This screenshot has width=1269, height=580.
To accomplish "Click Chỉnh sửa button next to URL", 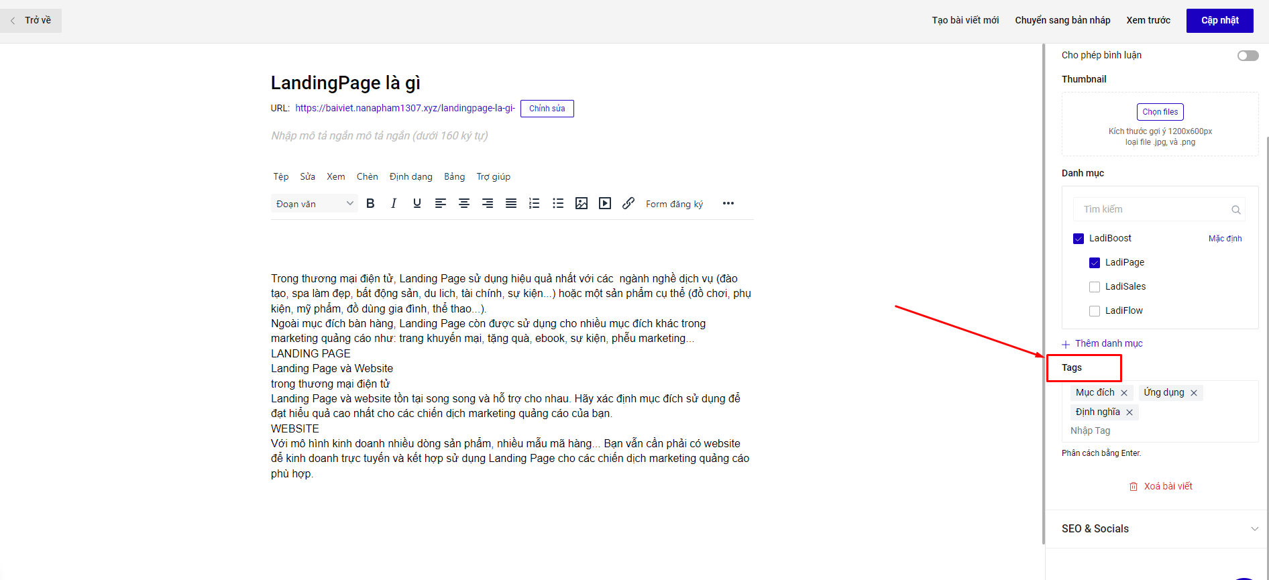I will tap(547, 109).
